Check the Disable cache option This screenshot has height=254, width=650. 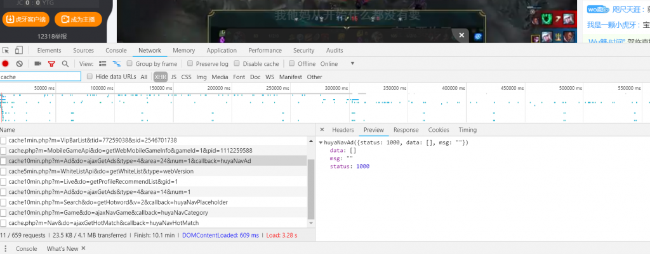point(237,64)
